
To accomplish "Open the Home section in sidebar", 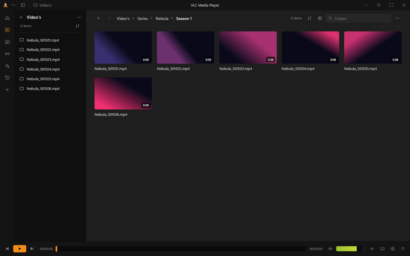I will point(7,18).
